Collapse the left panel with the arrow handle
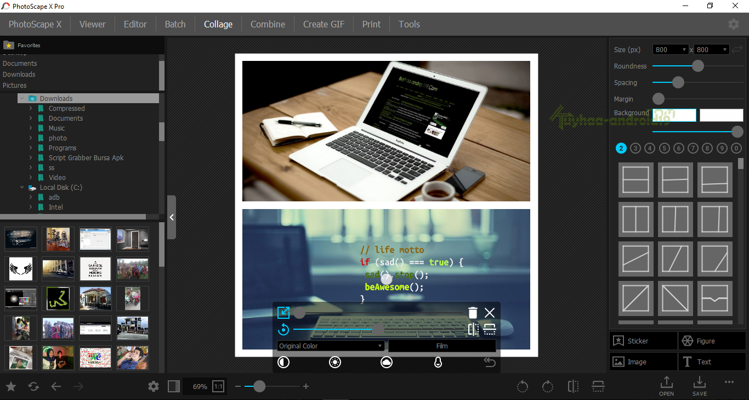Viewport: 749px width, 400px height. click(172, 217)
